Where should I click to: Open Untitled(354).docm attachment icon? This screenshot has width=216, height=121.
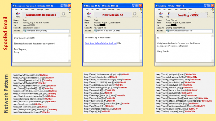coord(24,31)
